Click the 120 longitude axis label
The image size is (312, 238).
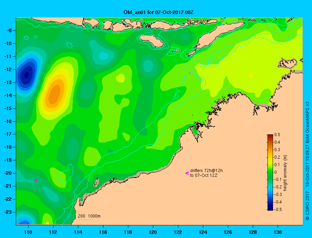pyautogui.click(x=153, y=232)
